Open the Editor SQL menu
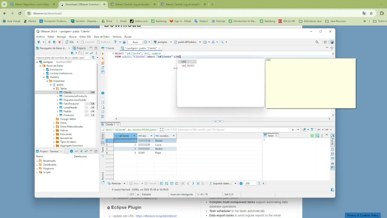This screenshot has height=218, width=387. point(85,37)
